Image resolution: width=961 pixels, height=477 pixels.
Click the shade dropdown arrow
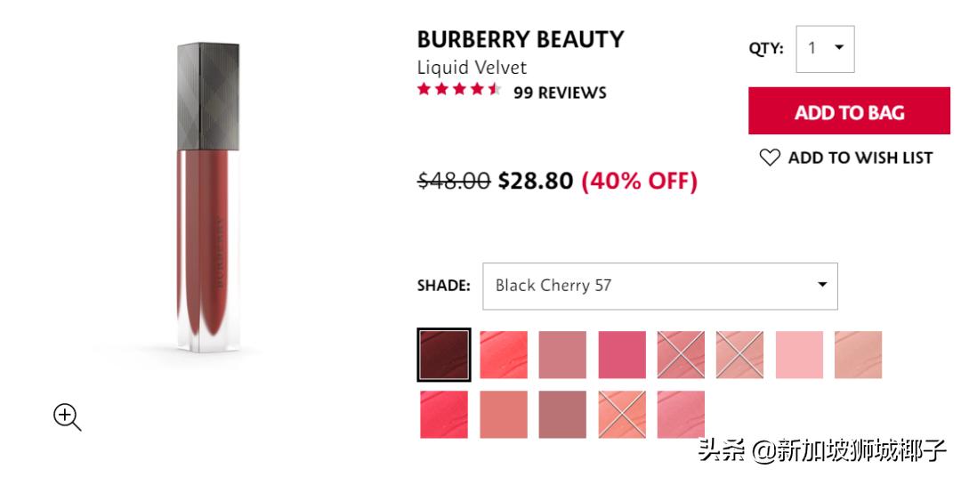pos(822,285)
